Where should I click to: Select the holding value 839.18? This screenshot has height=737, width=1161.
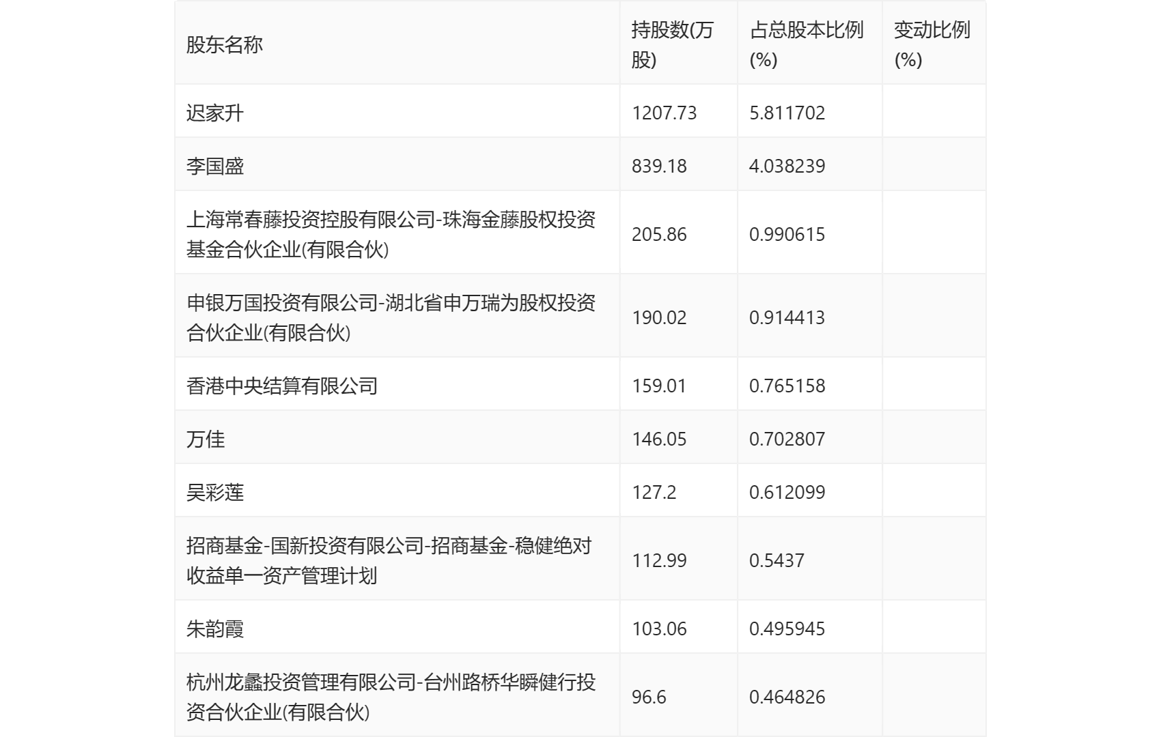click(x=659, y=166)
